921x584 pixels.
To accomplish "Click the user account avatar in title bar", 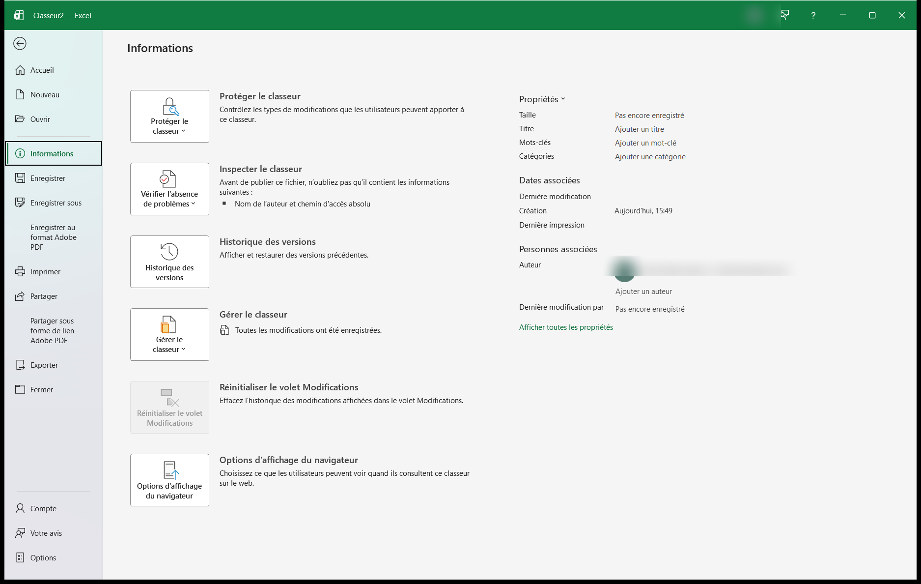I will [754, 15].
